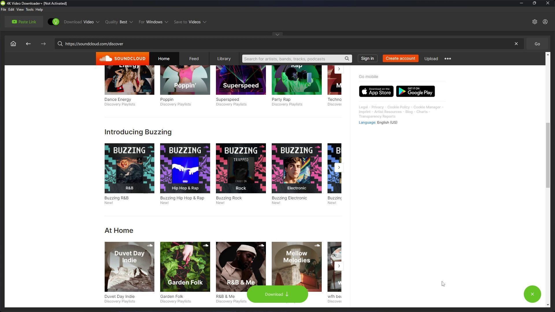Viewport: 555px width, 312px height.
Task: Select the SoundCloud Home tab
Action: [164, 59]
